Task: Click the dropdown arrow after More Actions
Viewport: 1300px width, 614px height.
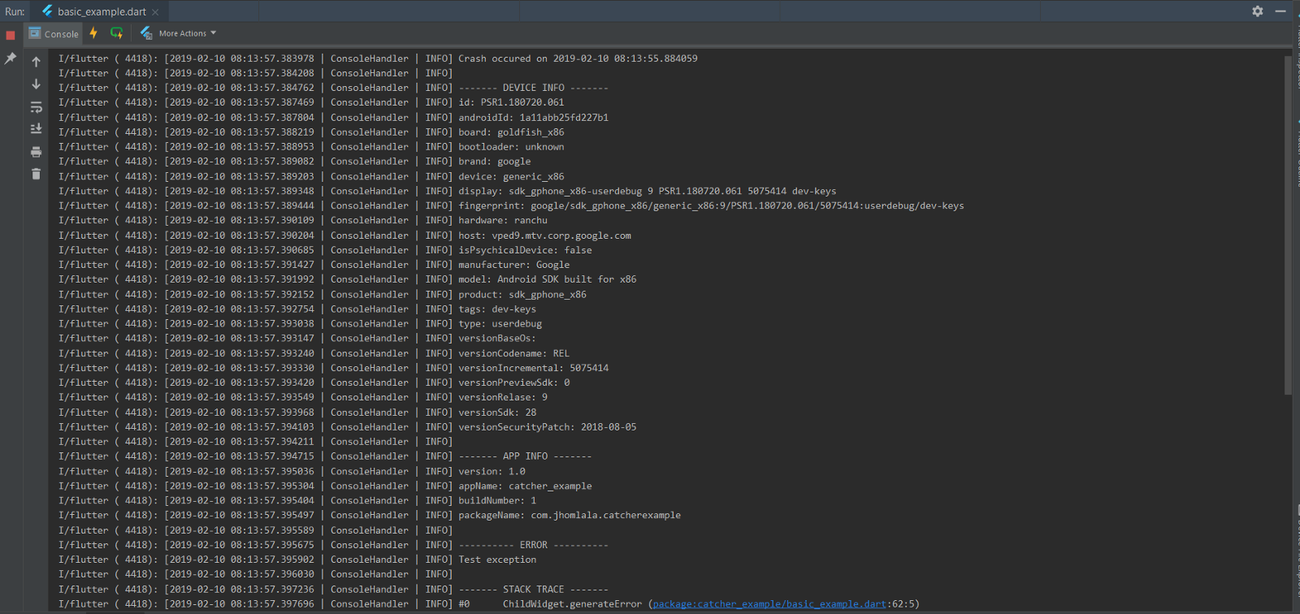Action: click(214, 33)
